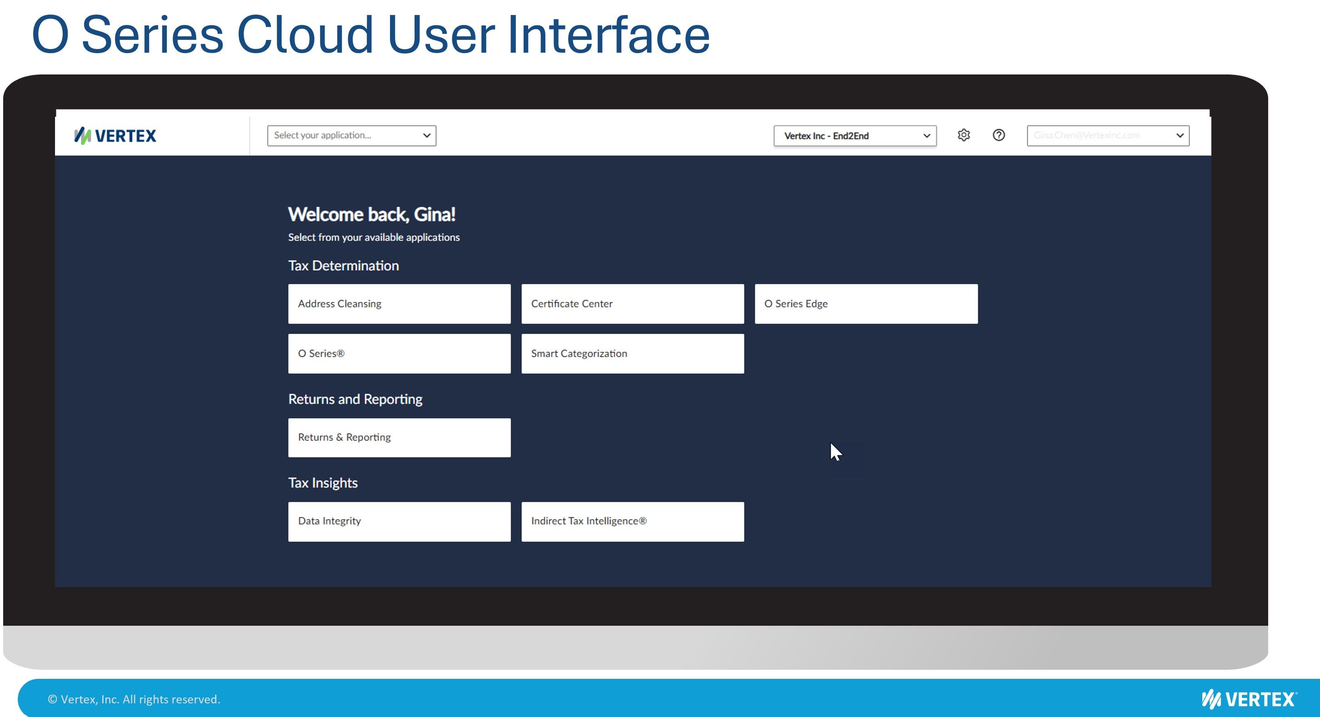The height and width of the screenshot is (717, 1320).
Task: Click the application dropdown chevron arrow
Action: click(x=426, y=136)
